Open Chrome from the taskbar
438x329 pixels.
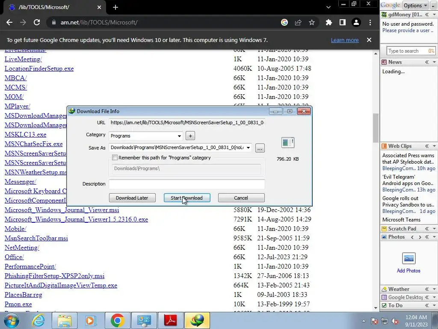117,320
